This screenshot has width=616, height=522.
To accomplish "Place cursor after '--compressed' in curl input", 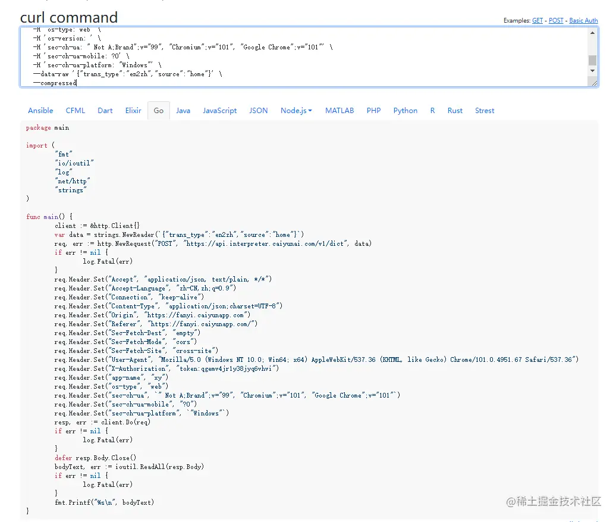I will tap(77, 83).
